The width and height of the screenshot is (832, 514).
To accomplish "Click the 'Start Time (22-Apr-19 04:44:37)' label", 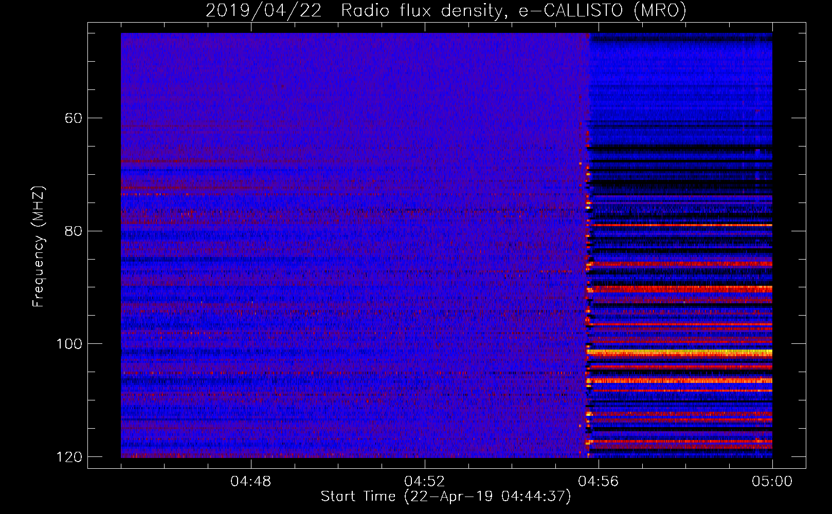I will (446, 497).
